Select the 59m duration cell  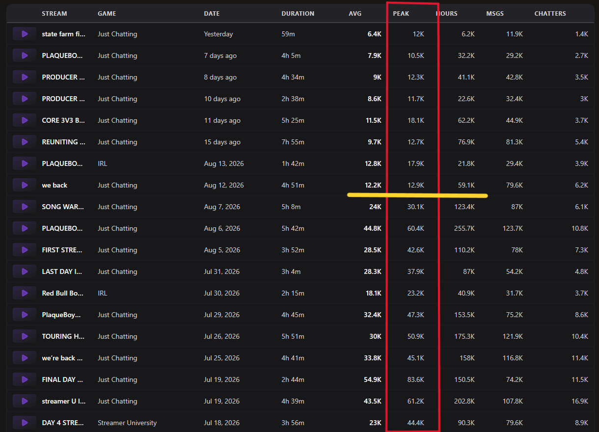pyautogui.click(x=289, y=34)
